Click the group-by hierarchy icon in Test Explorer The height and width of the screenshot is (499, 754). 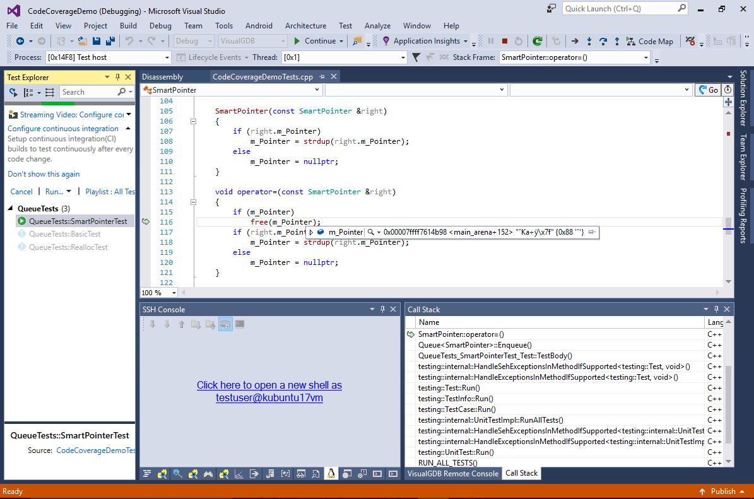(29, 92)
